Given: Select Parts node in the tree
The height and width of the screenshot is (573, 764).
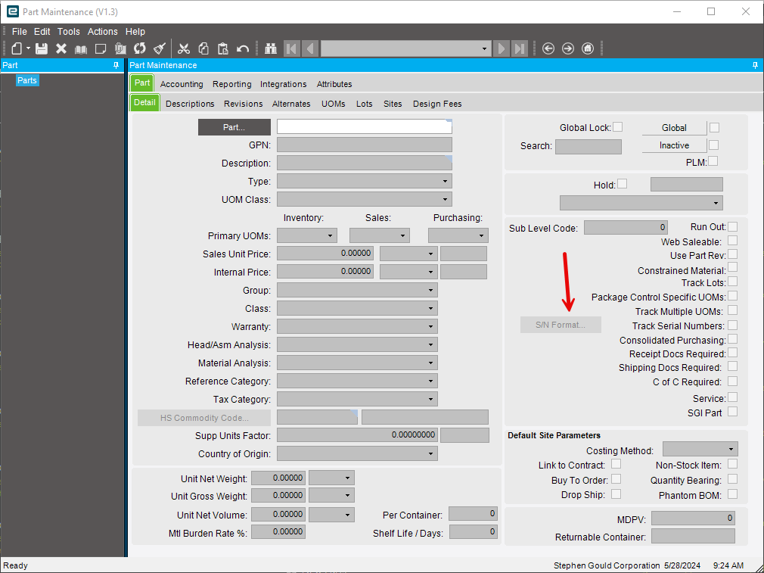Looking at the screenshot, I should coord(27,80).
